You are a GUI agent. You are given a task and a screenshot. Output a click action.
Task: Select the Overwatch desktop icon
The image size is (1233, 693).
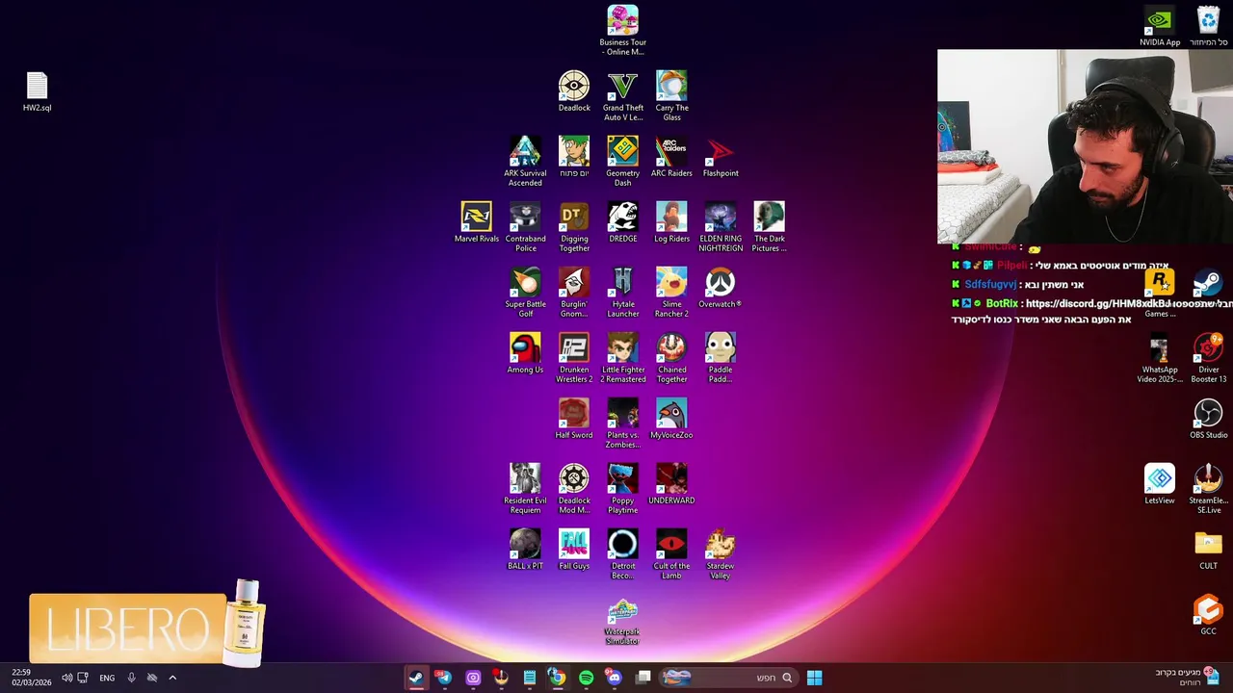[721, 288]
